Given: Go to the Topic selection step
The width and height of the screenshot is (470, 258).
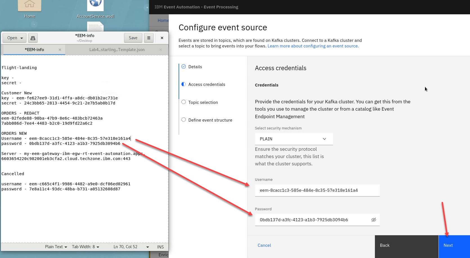Looking at the screenshot, I should 203,102.
